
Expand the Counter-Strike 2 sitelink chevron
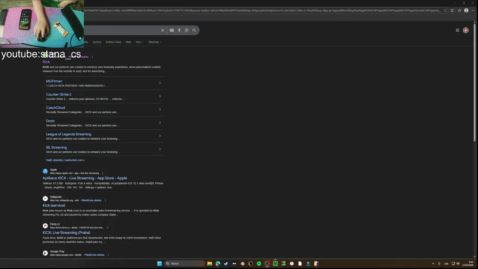point(160,96)
